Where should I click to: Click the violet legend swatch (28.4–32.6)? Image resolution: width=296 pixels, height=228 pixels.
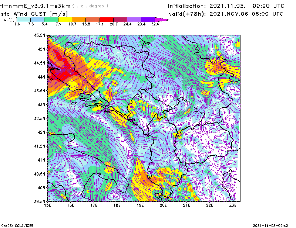[148, 20]
